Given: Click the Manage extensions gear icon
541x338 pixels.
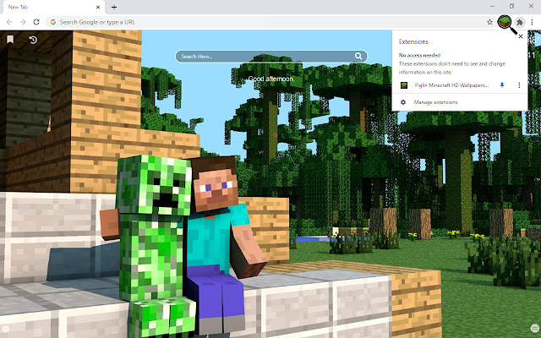Looking at the screenshot, I should [403, 102].
